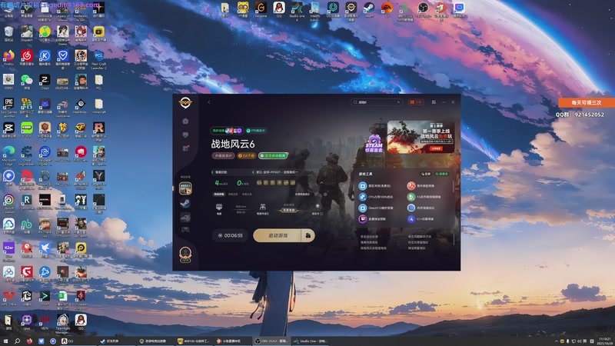The height and width of the screenshot is (346, 615).
Task: Open the purple tool in left column
Action: point(374,219)
